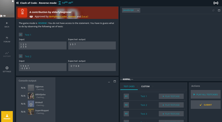
Task: Click the double-chevron back icon beside Clash of Code
Action: click(x=17, y=3)
